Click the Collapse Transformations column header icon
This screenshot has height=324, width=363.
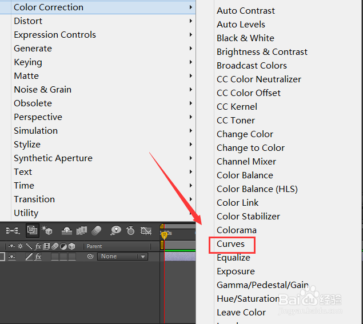pyautogui.click(x=21, y=246)
